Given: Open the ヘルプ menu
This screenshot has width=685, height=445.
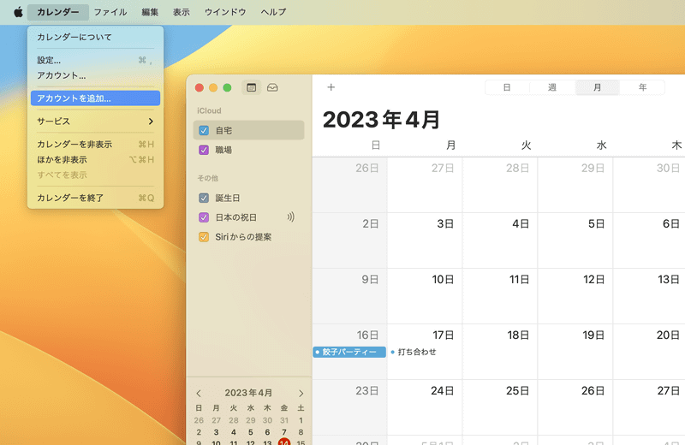Looking at the screenshot, I should tap(273, 12).
